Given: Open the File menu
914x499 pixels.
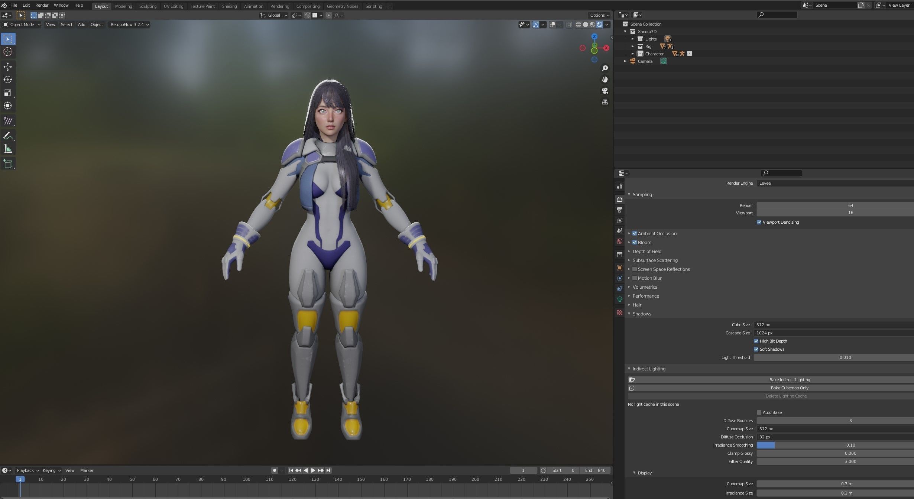Looking at the screenshot, I should point(14,5).
